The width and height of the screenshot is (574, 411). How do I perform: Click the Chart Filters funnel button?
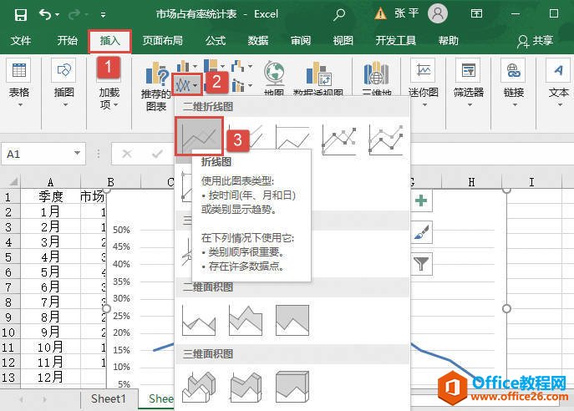(421, 264)
